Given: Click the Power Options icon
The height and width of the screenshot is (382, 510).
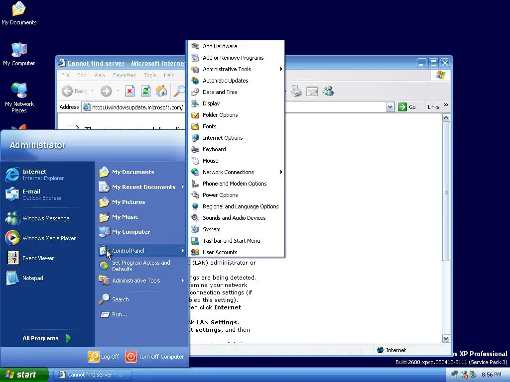Looking at the screenshot, I should click(x=195, y=195).
